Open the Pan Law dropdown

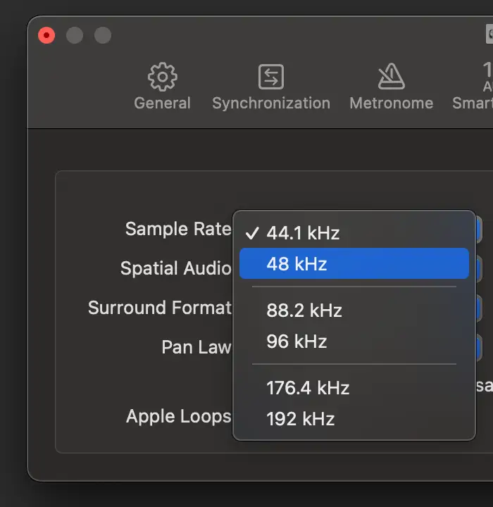coord(479,346)
